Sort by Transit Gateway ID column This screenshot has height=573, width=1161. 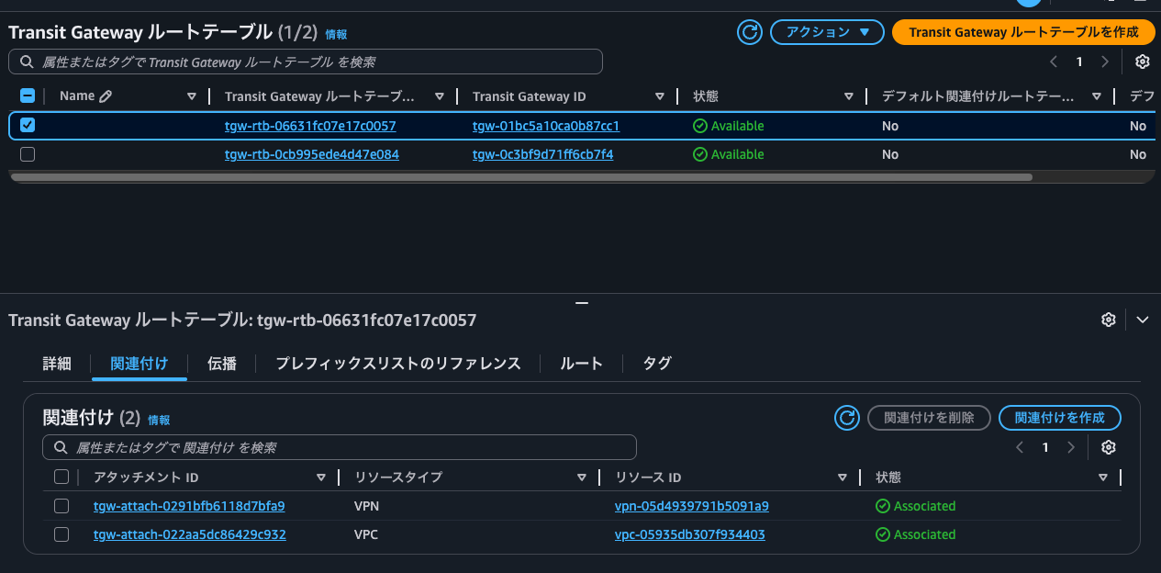(x=660, y=96)
